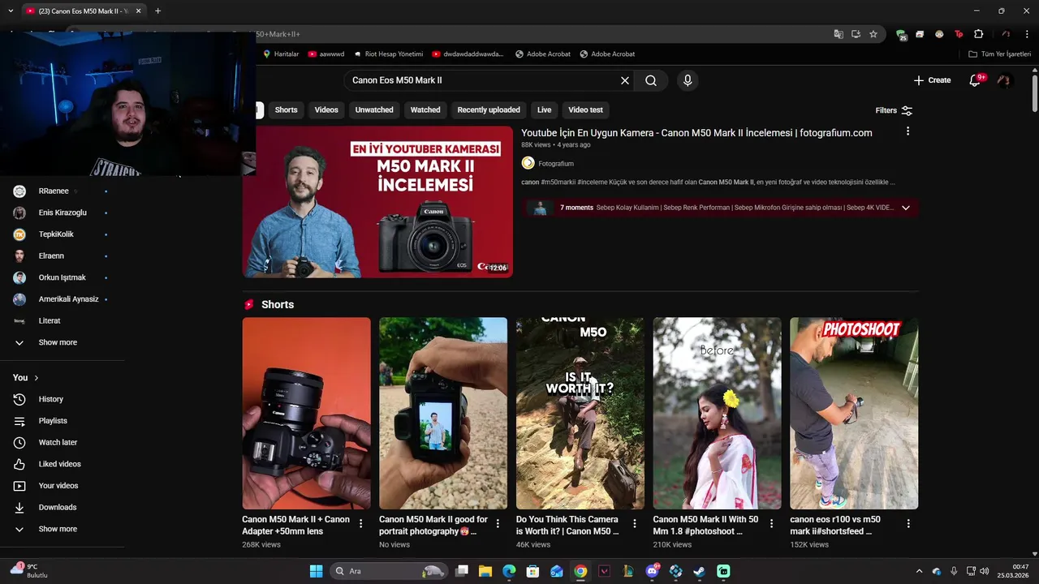
Task: Start voice search with microphone icon
Action: (688, 80)
